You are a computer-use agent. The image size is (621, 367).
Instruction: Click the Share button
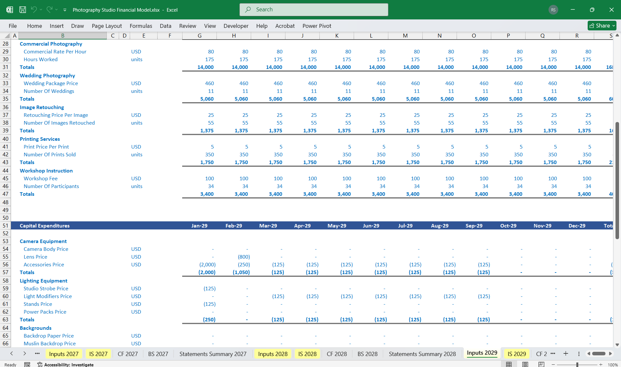[602, 26]
